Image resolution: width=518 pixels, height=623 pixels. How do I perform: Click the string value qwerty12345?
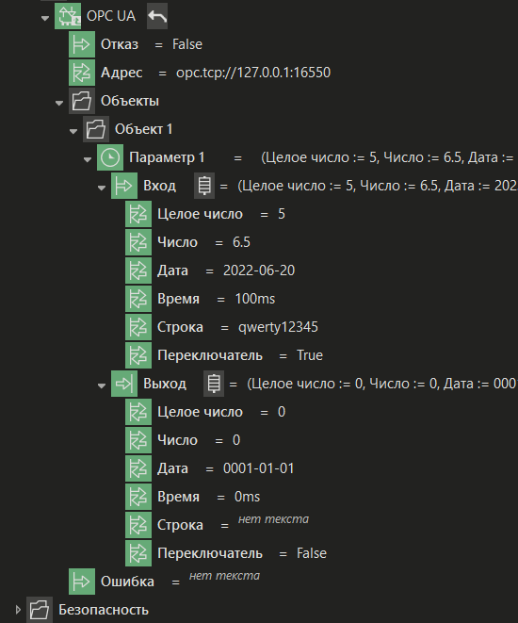278,327
